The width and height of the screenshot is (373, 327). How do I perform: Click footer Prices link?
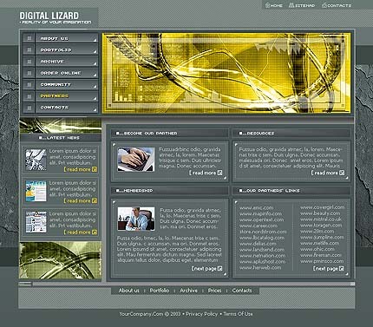(214, 291)
